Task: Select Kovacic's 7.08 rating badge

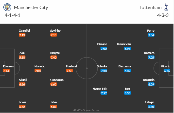Action: (38, 71)
